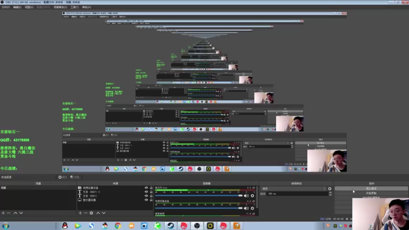Hide the 文本 (GDI+) 3 source
Screen dimensions: 409x230
coord(146,192)
